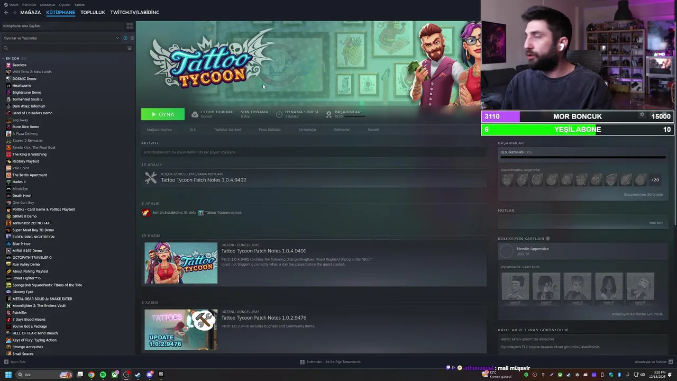The width and height of the screenshot is (677, 381).
Task: Click the ELDEN RING NIGHTREIGN list icon
Action: [x=8, y=237]
